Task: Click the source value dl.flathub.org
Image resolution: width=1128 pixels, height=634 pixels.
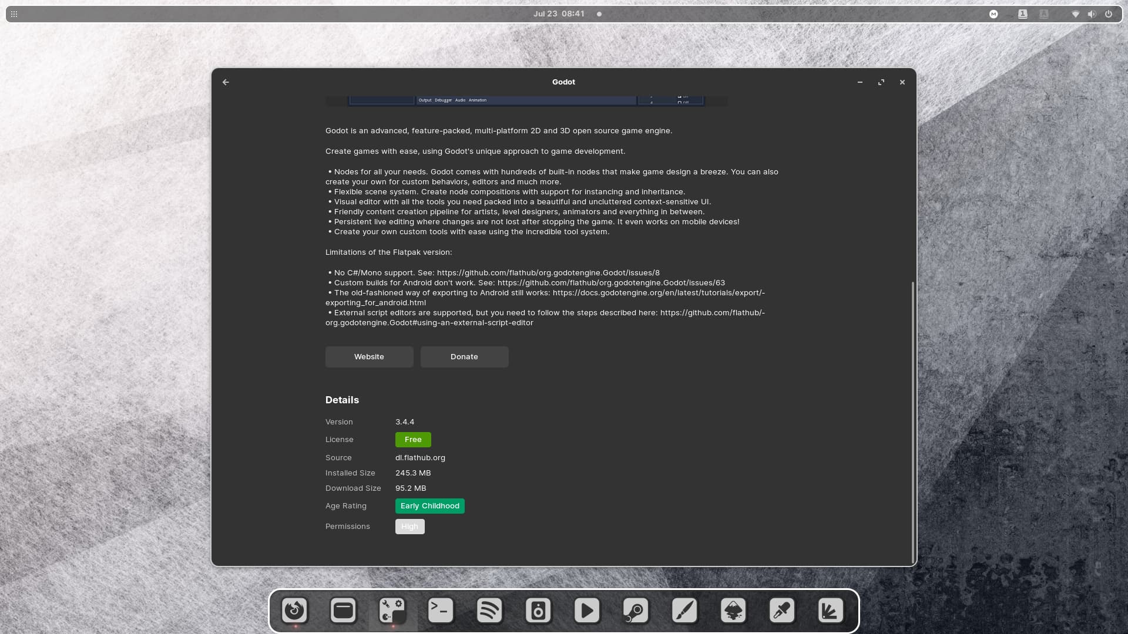Action: (x=420, y=458)
